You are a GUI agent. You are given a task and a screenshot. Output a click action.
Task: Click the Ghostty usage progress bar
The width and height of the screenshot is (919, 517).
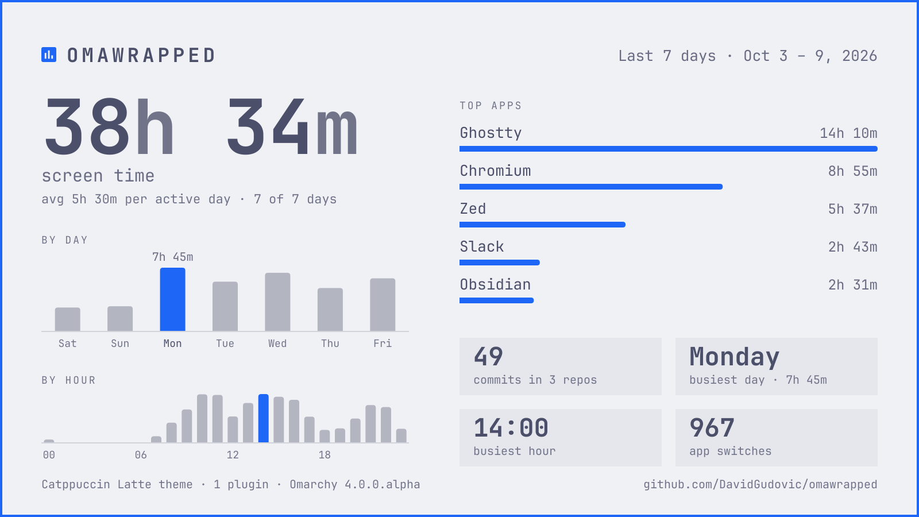point(669,149)
